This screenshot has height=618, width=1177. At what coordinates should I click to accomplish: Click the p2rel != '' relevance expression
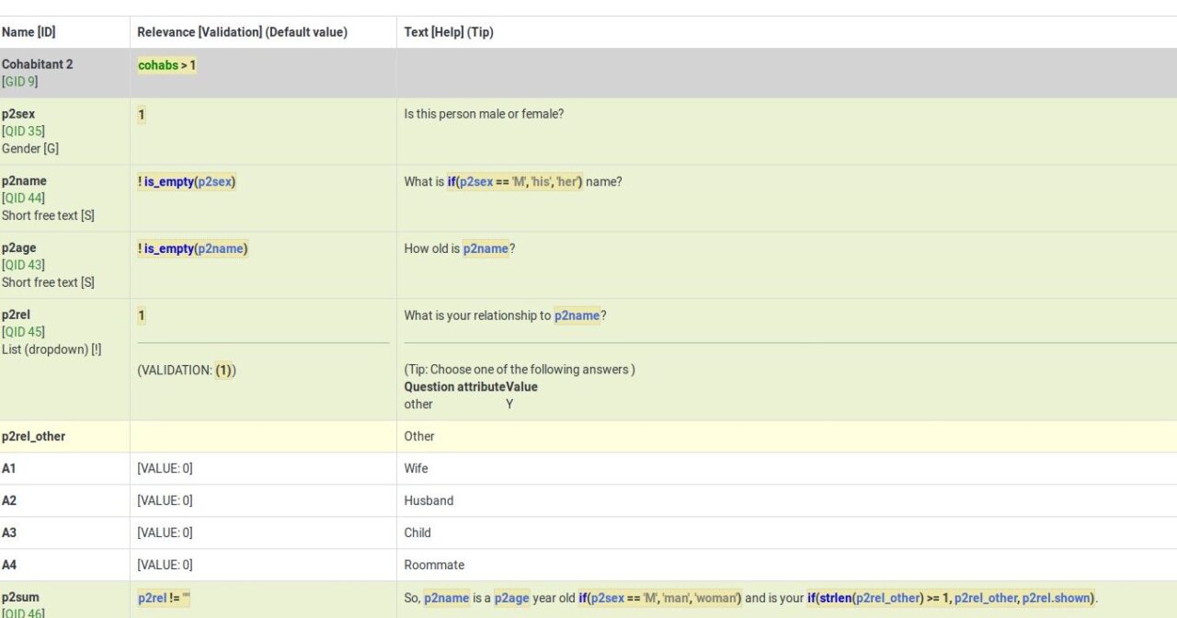click(164, 599)
